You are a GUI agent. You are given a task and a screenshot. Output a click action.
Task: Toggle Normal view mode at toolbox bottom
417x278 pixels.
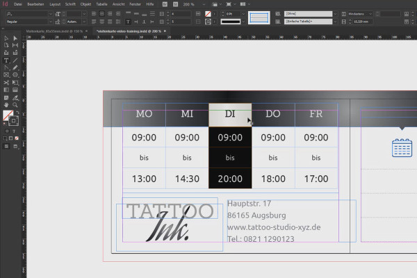tap(6, 147)
